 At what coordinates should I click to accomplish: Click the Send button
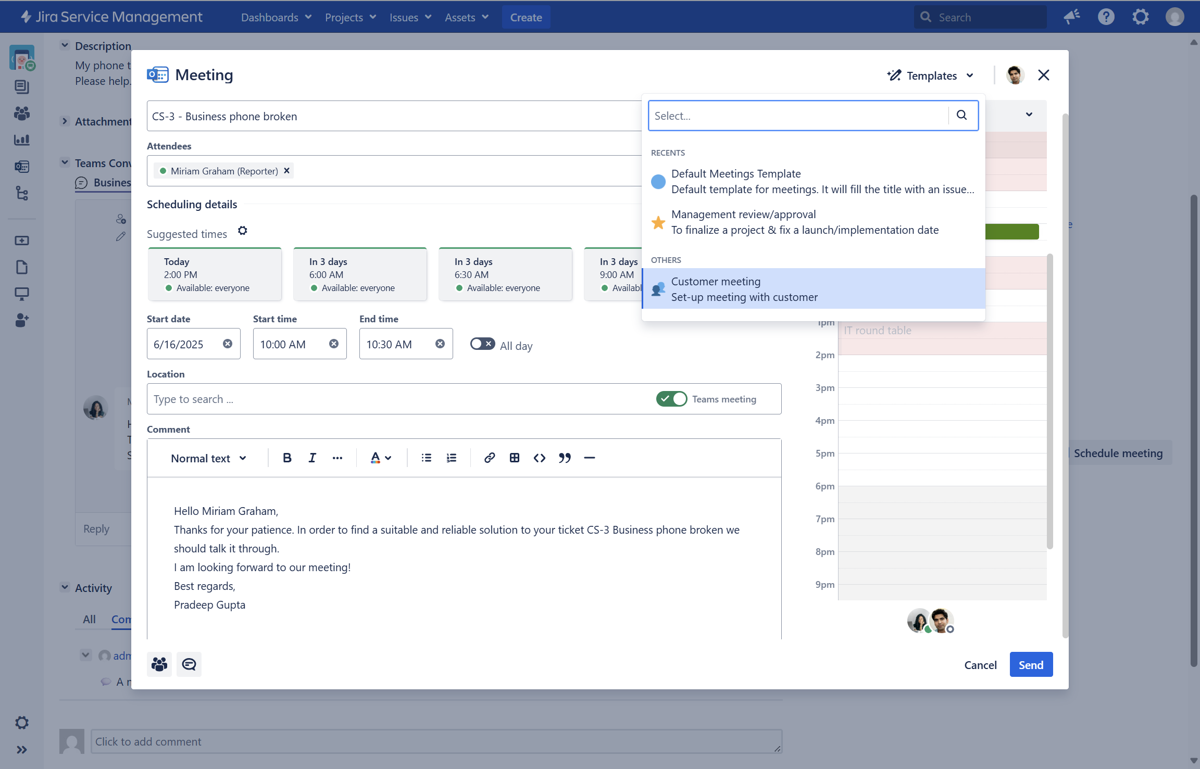click(x=1031, y=665)
